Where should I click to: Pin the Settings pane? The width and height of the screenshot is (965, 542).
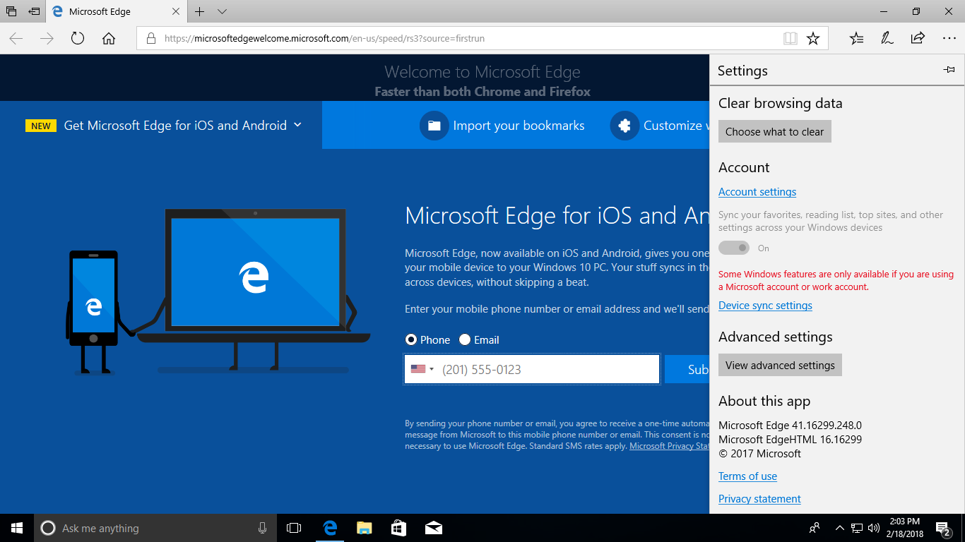(949, 70)
